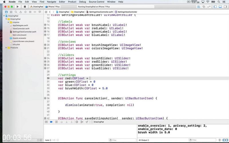Collapse the DrawingPad project root
Image resolution: width=229 pixels, height=143 pixels.
pyautogui.click(x=4, y=16)
